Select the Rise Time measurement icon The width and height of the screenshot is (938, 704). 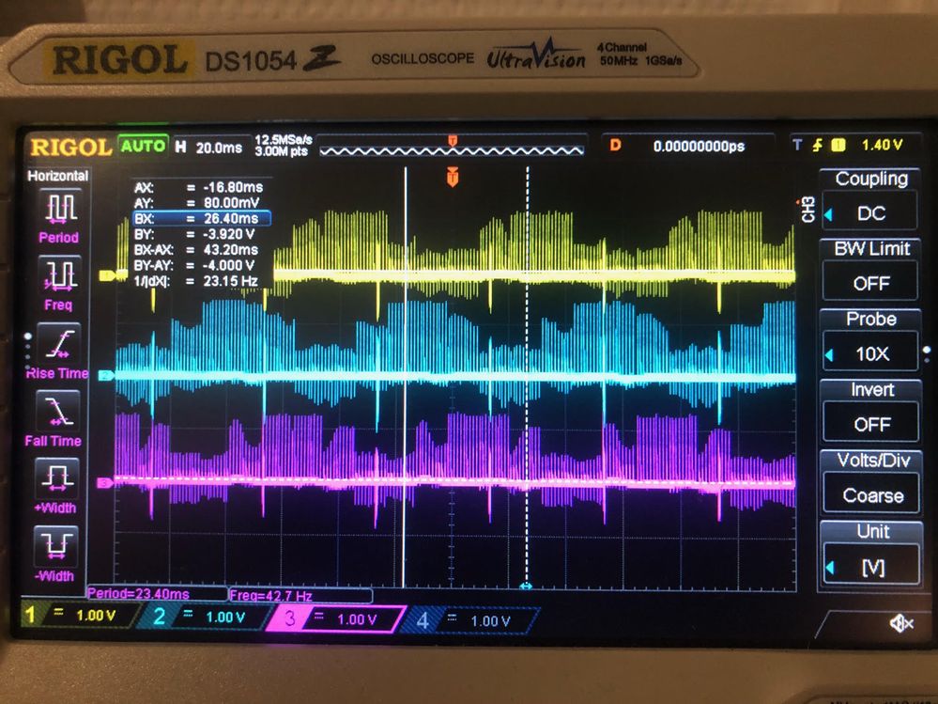pos(59,344)
